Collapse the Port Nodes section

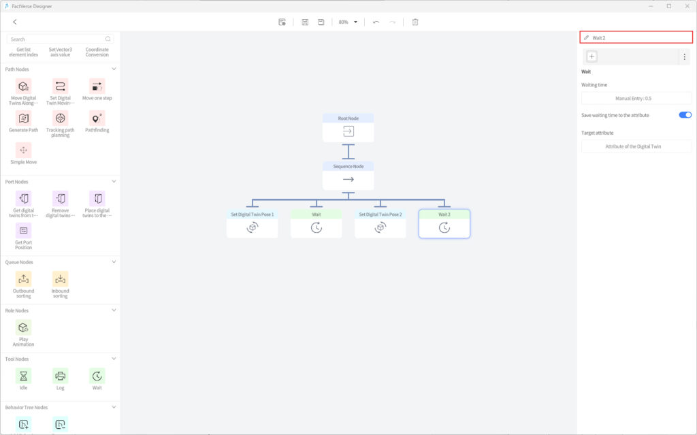114,182
